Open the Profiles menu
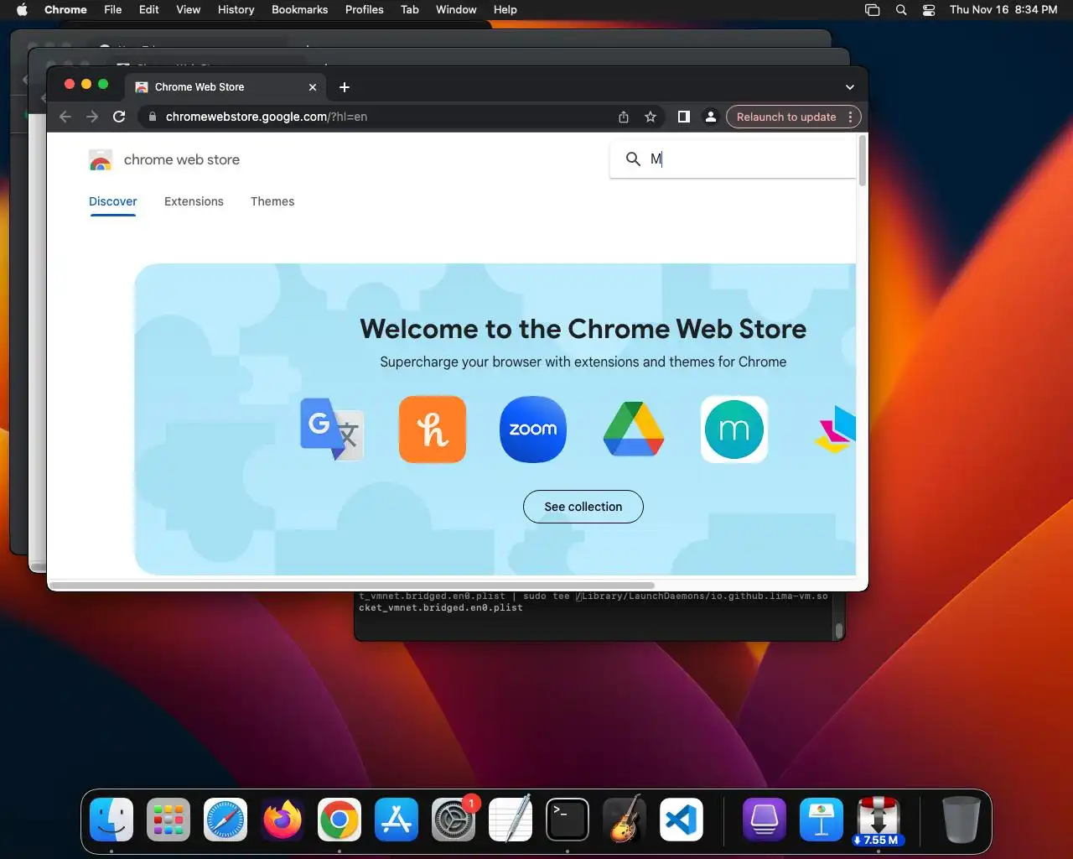The height and width of the screenshot is (859, 1073). [x=364, y=9]
